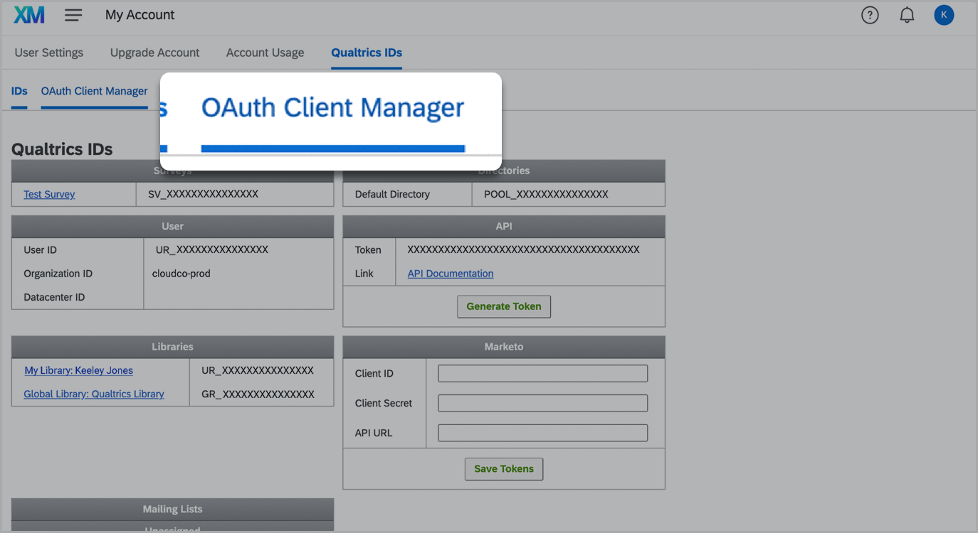The width and height of the screenshot is (978, 533).
Task: Select the POOL_XXXXXXXXXXXXXXX directory ID
Action: click(546, 194)
